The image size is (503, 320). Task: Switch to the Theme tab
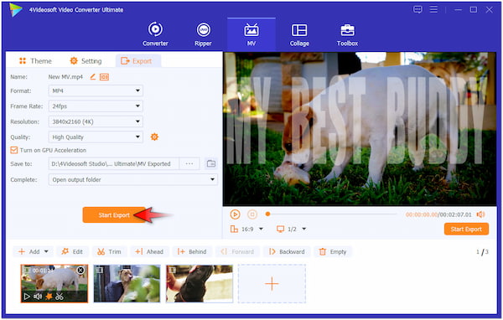pos(35,61)
